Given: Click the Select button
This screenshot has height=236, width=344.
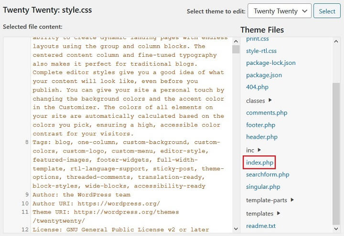Looking at the screenshot, I should pos(327,11).
